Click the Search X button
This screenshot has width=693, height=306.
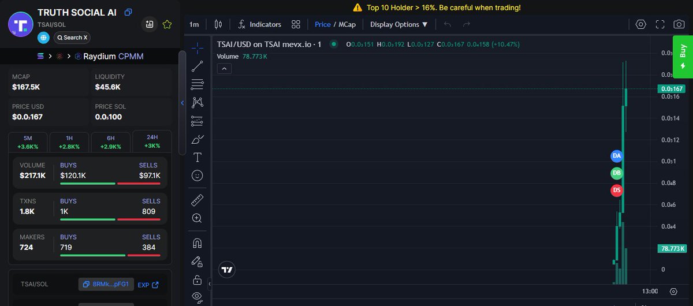click(x=72, y=38)
